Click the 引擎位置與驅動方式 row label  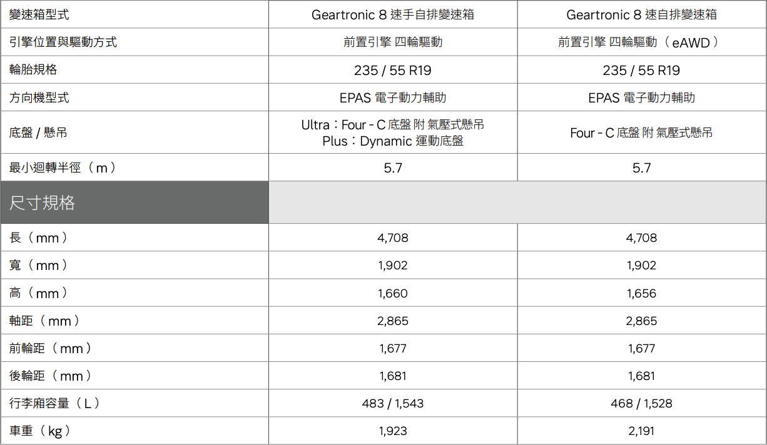click(x=63, y=42)
